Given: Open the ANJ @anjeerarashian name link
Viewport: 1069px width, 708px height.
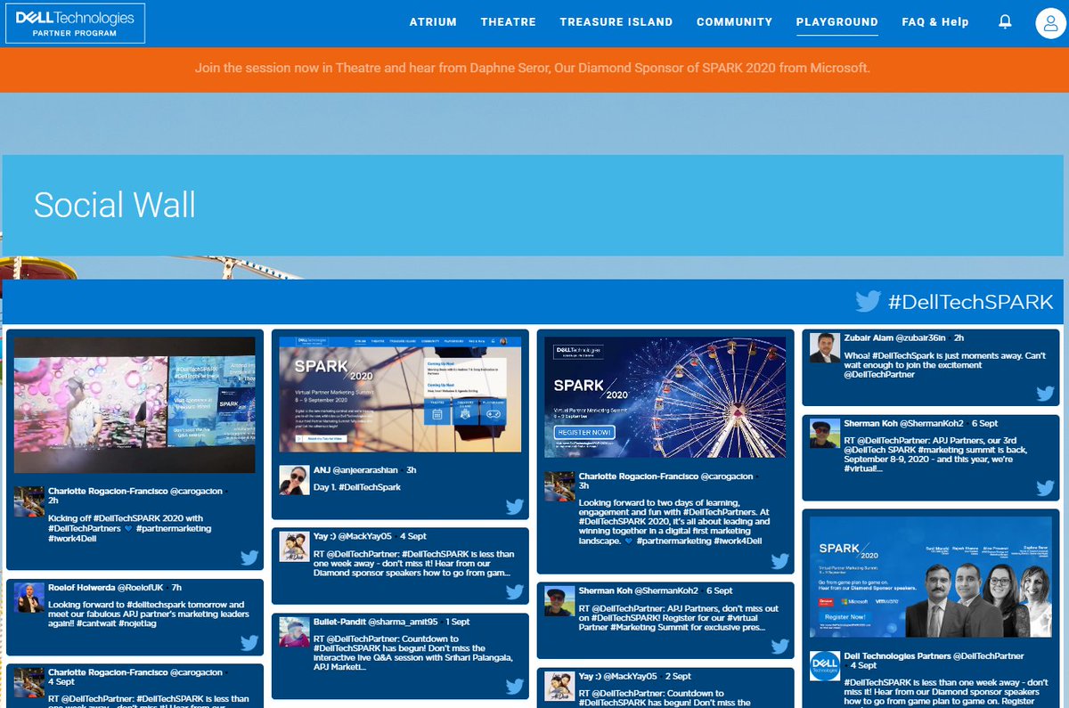Looking at the screenshot, I should (x=355, y=469).
